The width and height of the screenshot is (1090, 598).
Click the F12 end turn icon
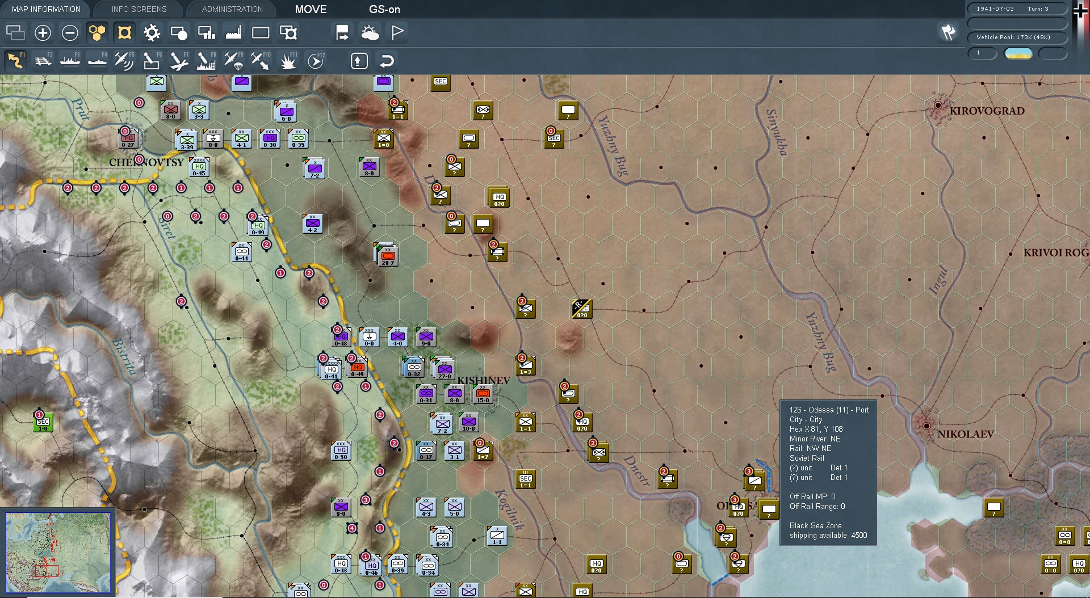tap(316, 61)
